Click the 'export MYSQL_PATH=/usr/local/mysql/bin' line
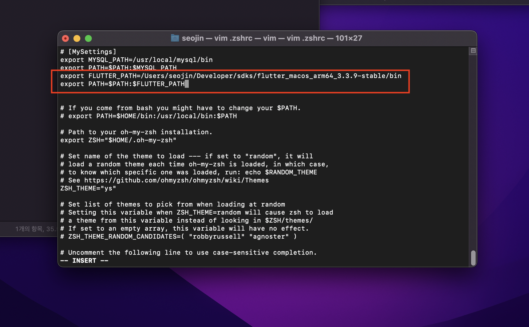The height and width of the screenshot is (327, 529). [x=137, y=60]
